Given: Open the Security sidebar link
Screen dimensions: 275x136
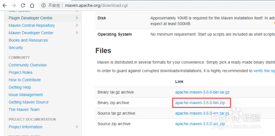Looking at the screenshot, I should (16, 48).
